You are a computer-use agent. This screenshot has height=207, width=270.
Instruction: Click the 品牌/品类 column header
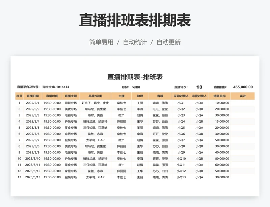(95, 96)
